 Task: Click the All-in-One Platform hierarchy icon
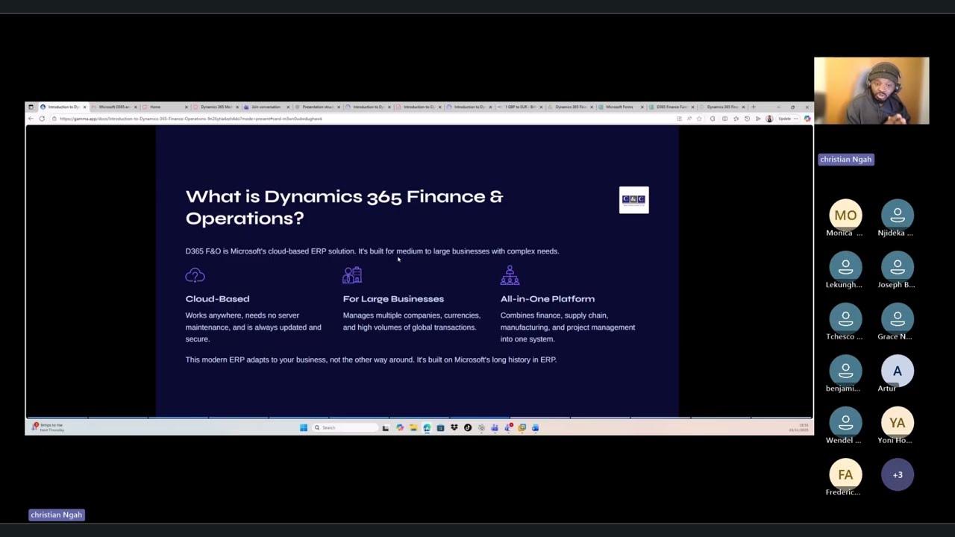point(510,275)
